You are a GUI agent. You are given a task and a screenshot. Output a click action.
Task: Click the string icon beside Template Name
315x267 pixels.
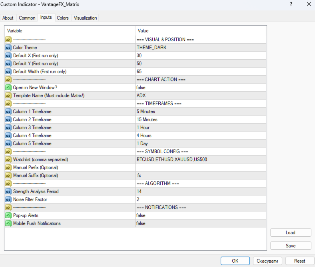coord(8,96)
